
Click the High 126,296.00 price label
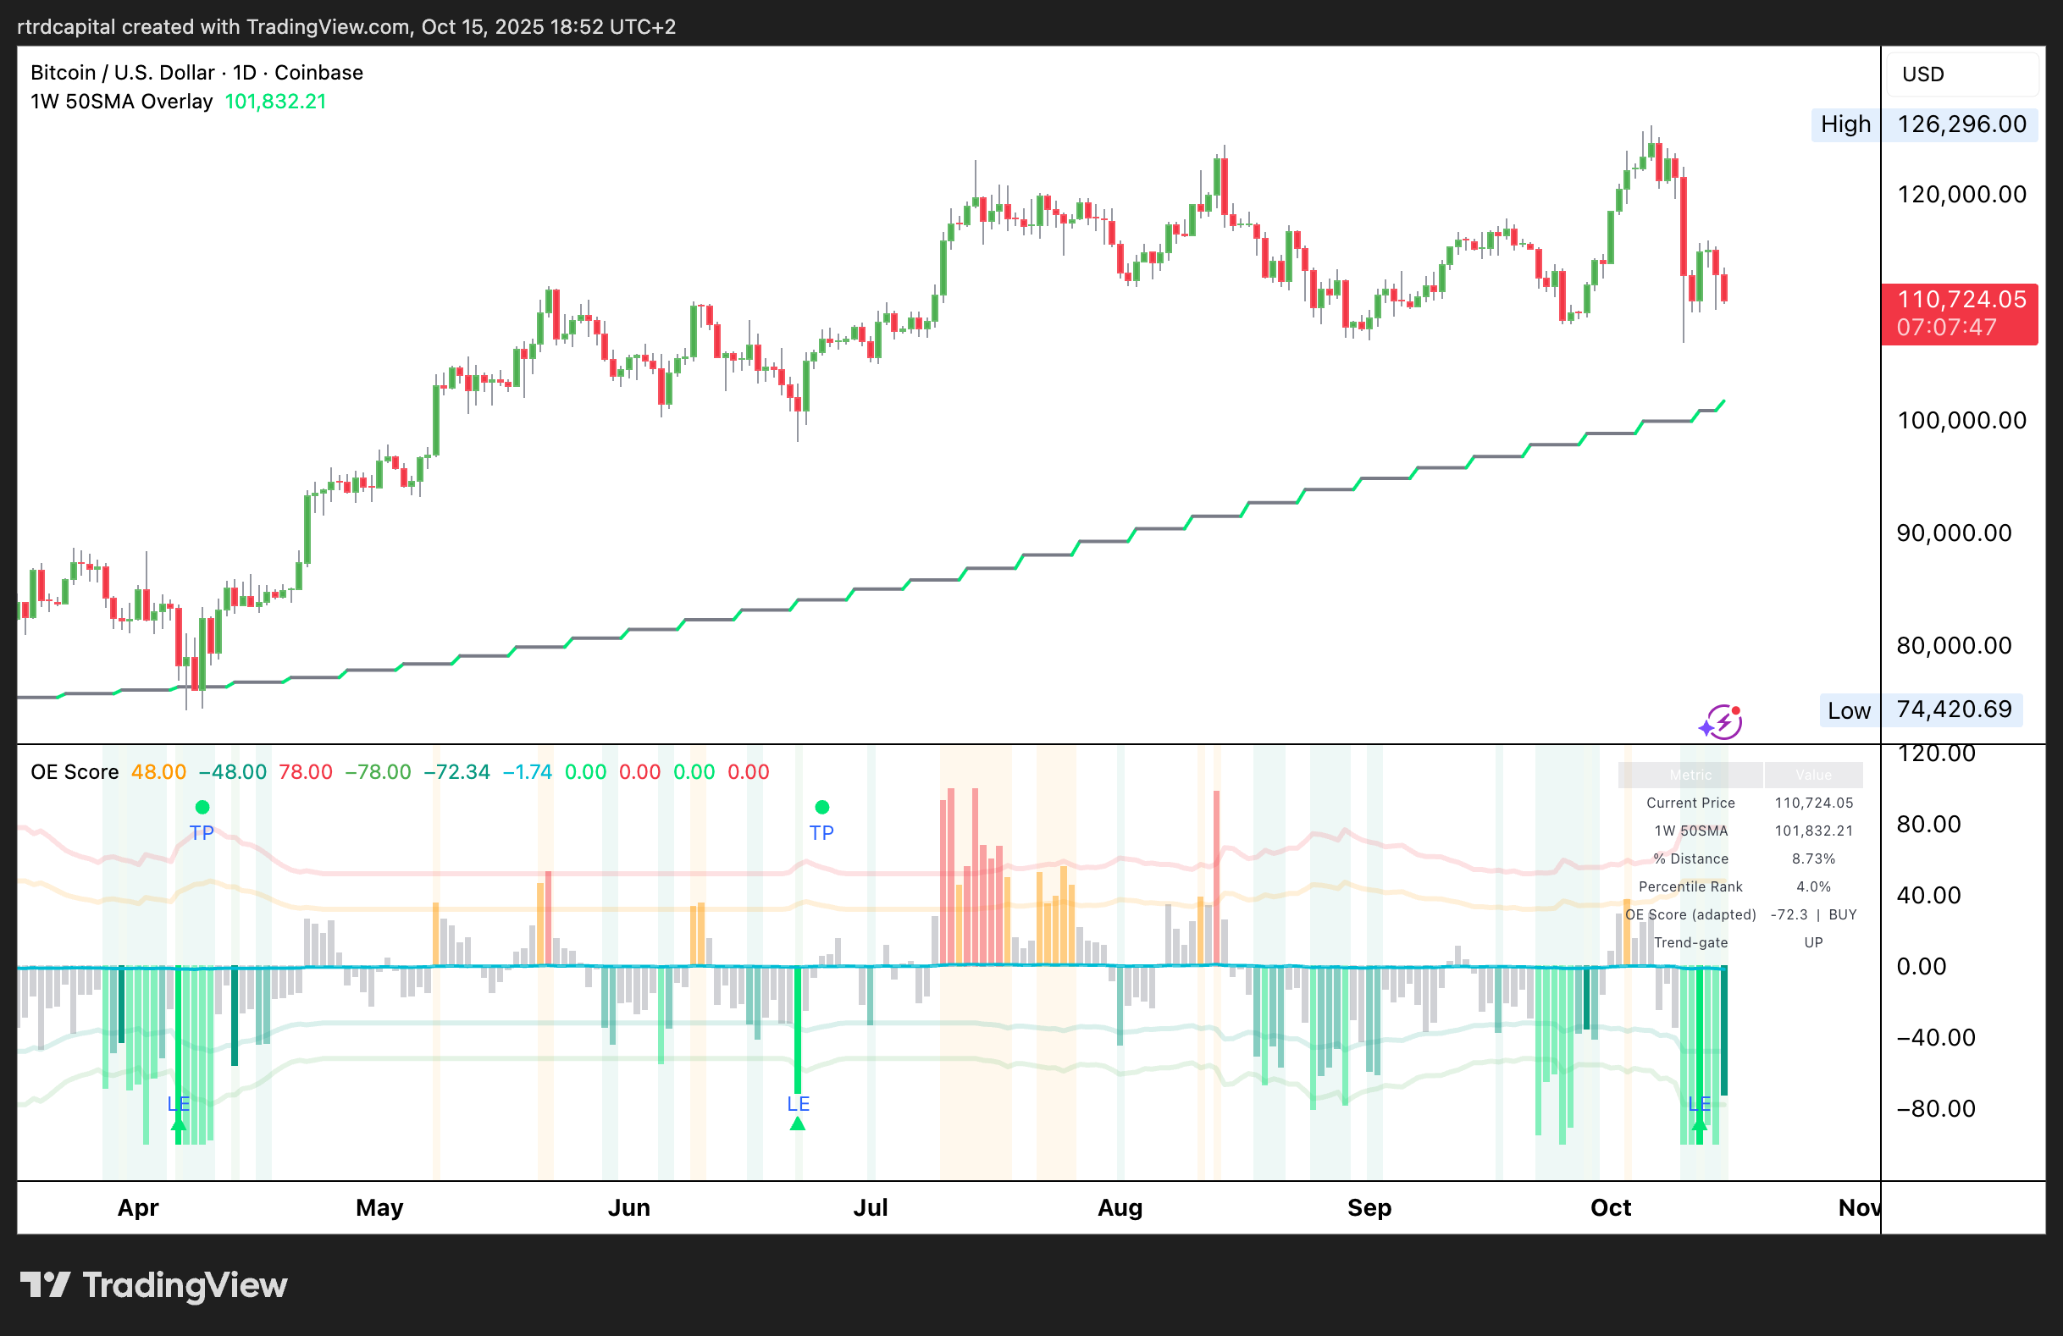[1924, 124]
